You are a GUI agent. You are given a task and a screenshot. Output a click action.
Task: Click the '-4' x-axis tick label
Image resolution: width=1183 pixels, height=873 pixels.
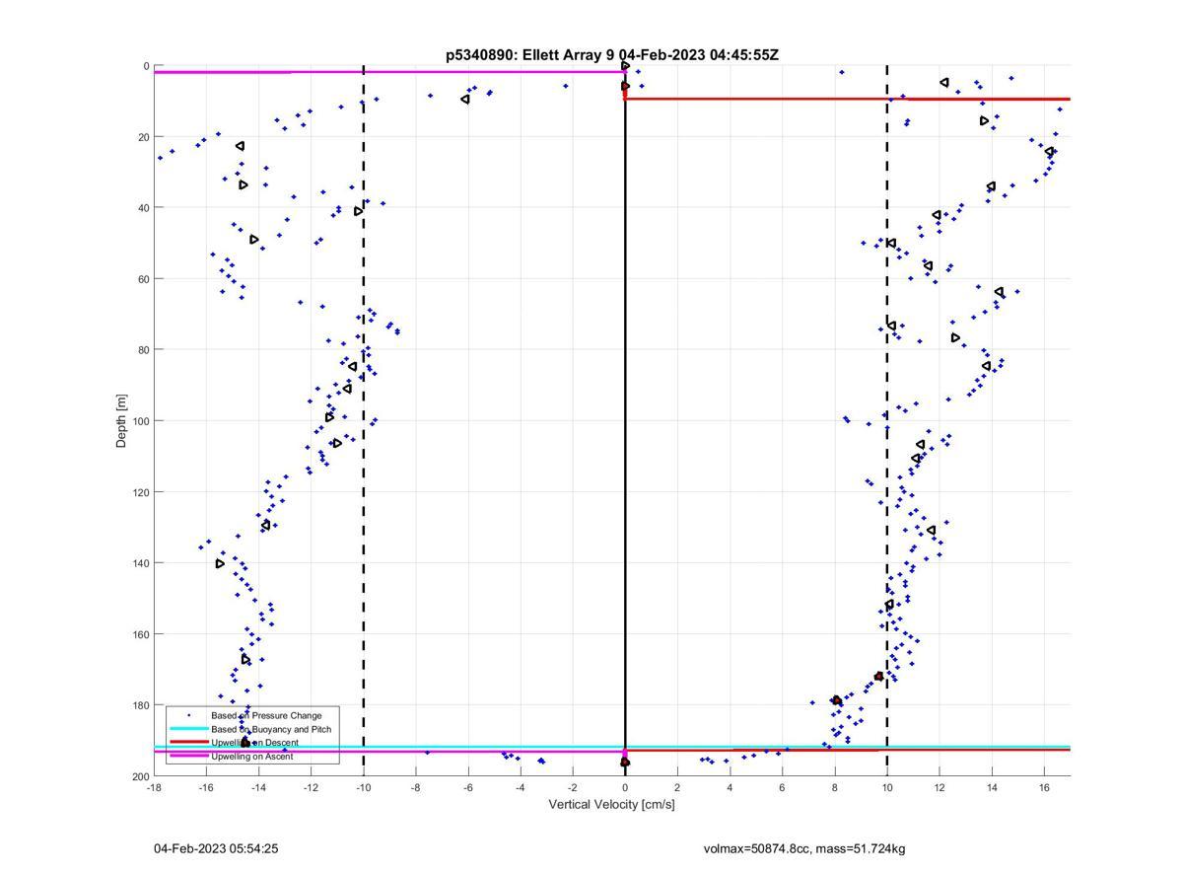pos(520,787)
